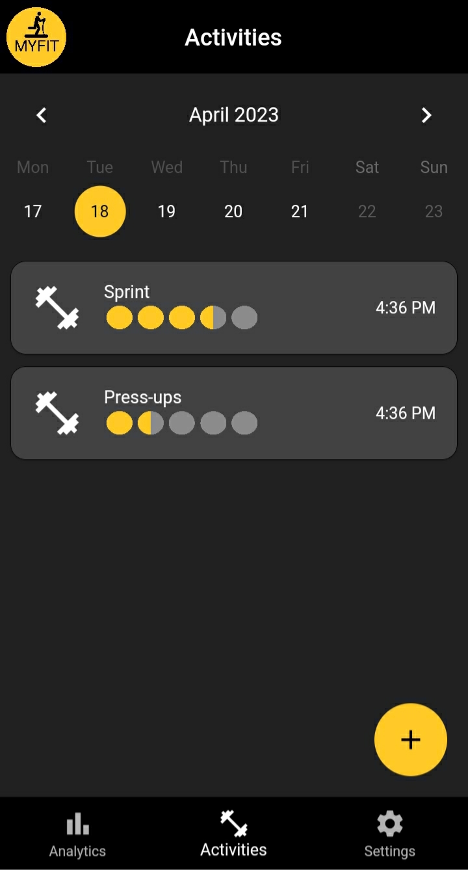Switch to the Settings tab label
Image resolution: width=468 pixels, height=870 pixels.
point(389,851)
